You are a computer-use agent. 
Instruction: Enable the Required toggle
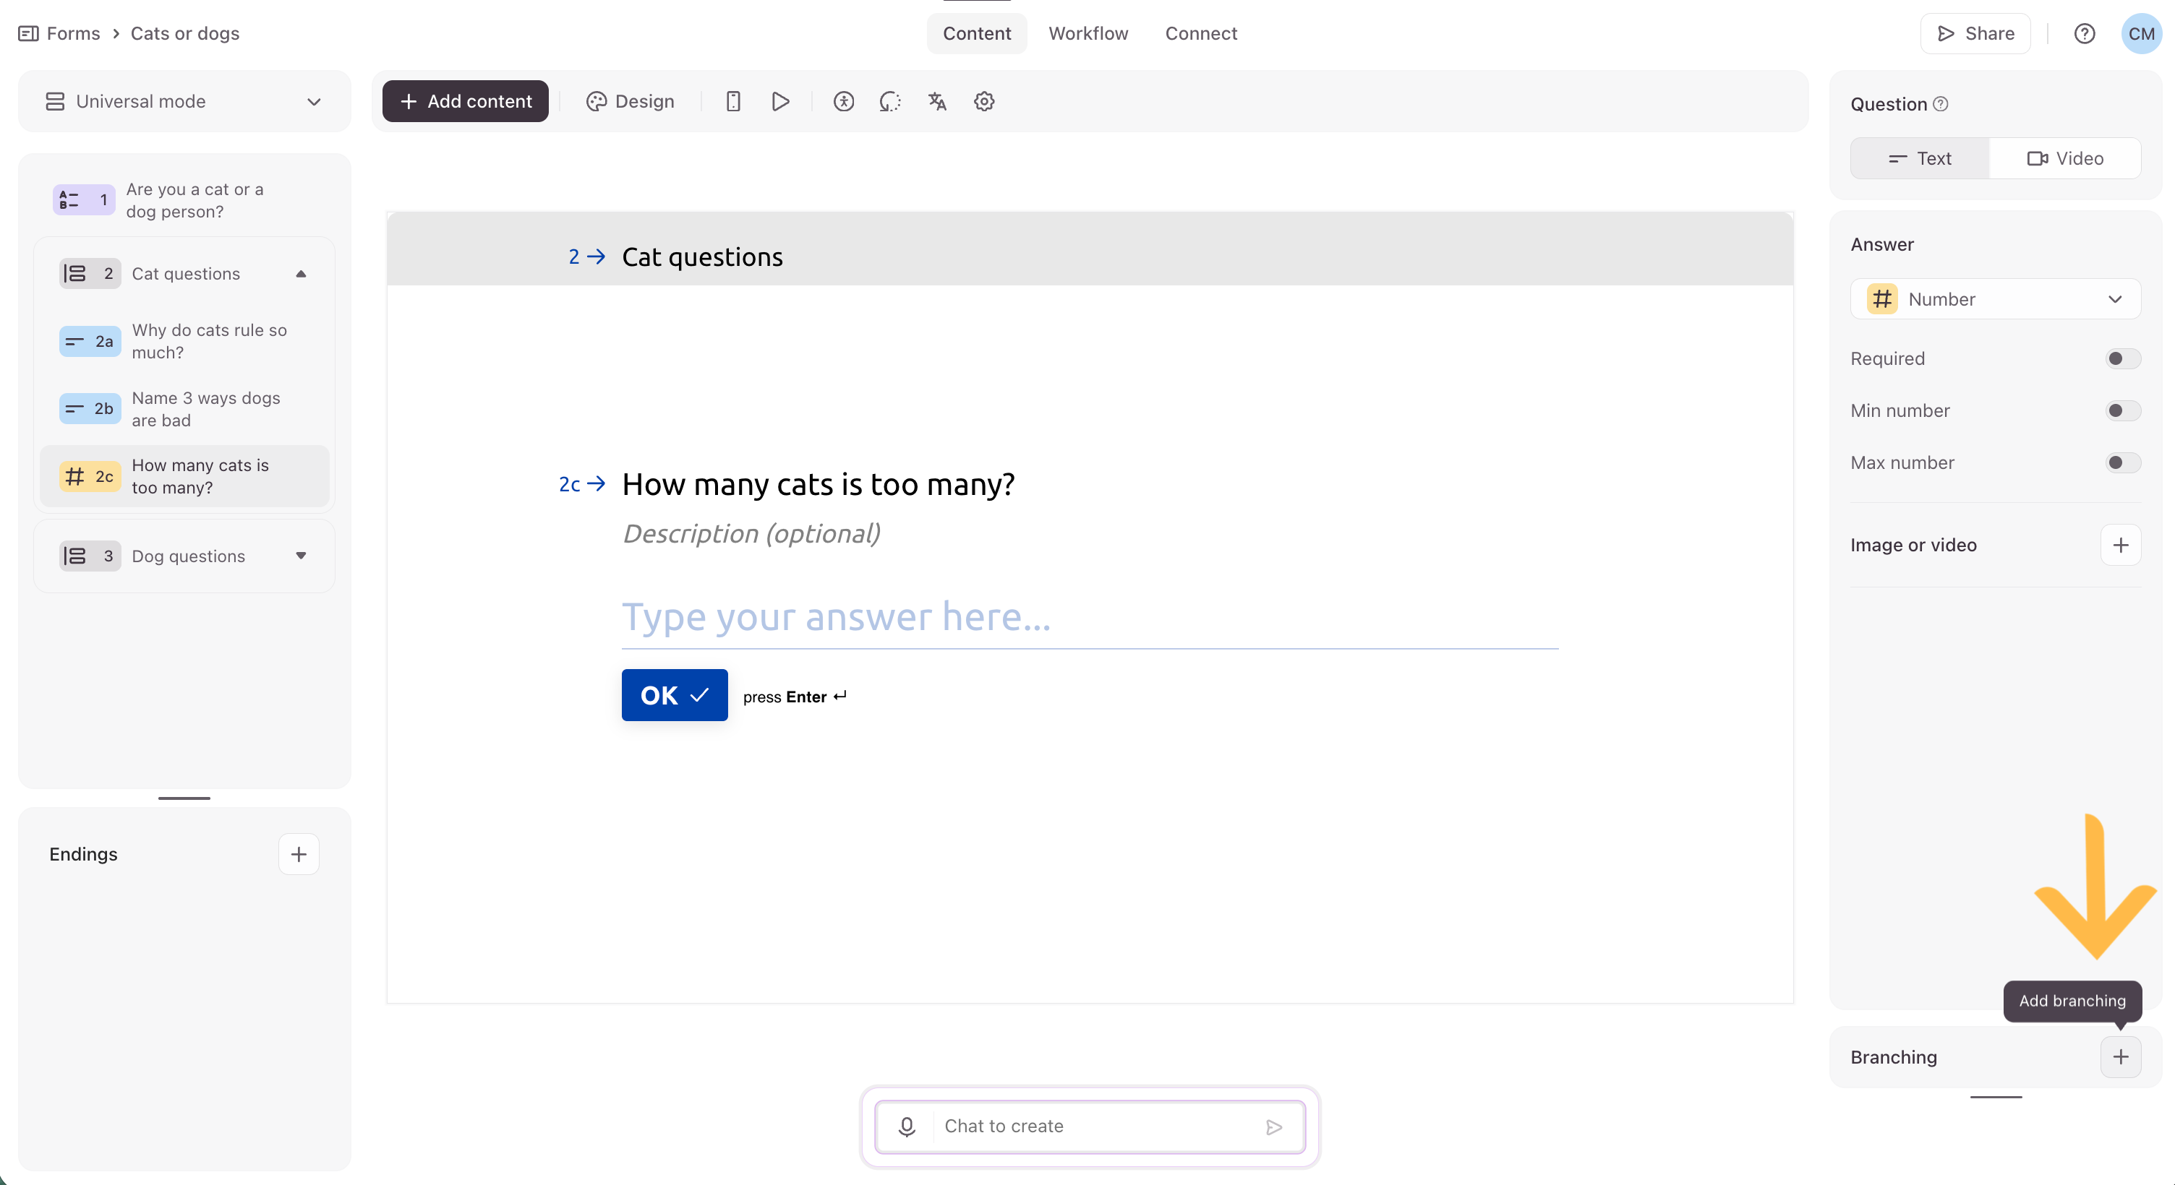click(2121, 358)
